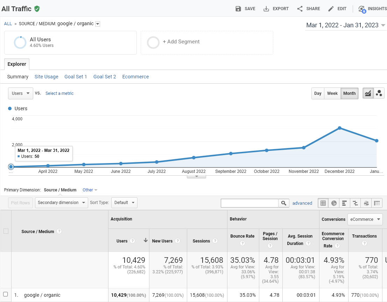The height and width of the screenshot is (302, 387).
Task: Click the Export download icon
Action: 266,9
